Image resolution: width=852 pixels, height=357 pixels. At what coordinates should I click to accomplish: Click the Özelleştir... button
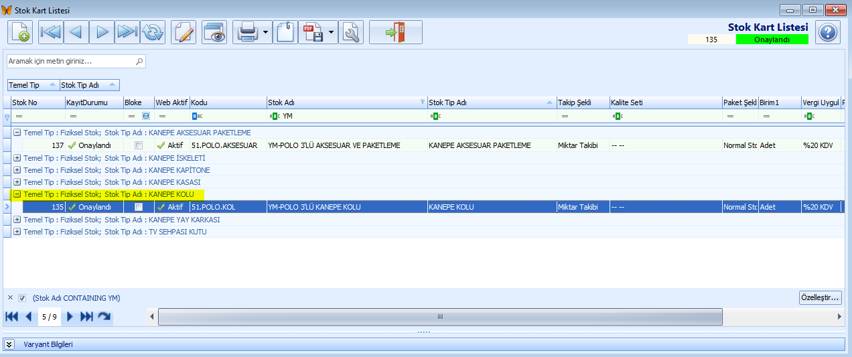pyautogui.click(x=820, y=297)
